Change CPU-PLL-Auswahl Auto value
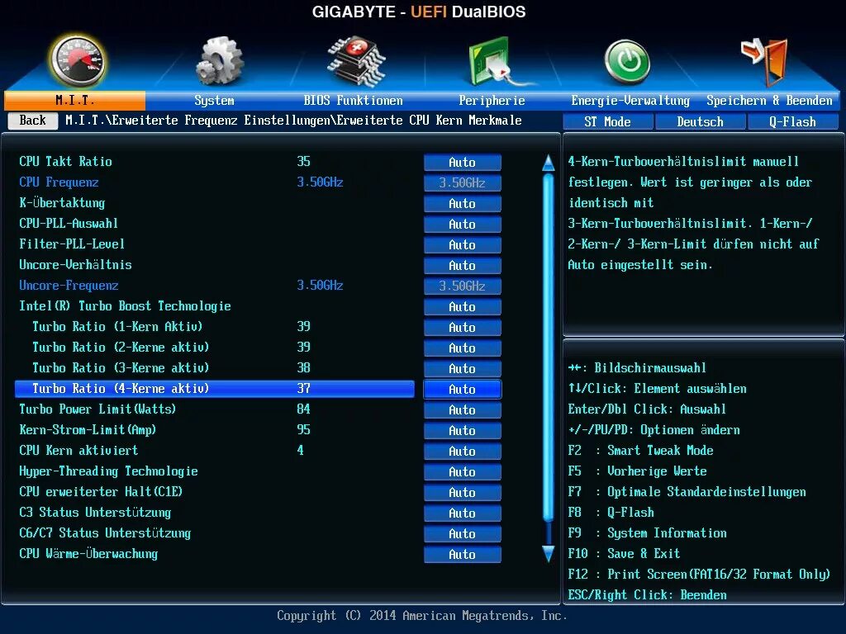 (x=463, y=224)
